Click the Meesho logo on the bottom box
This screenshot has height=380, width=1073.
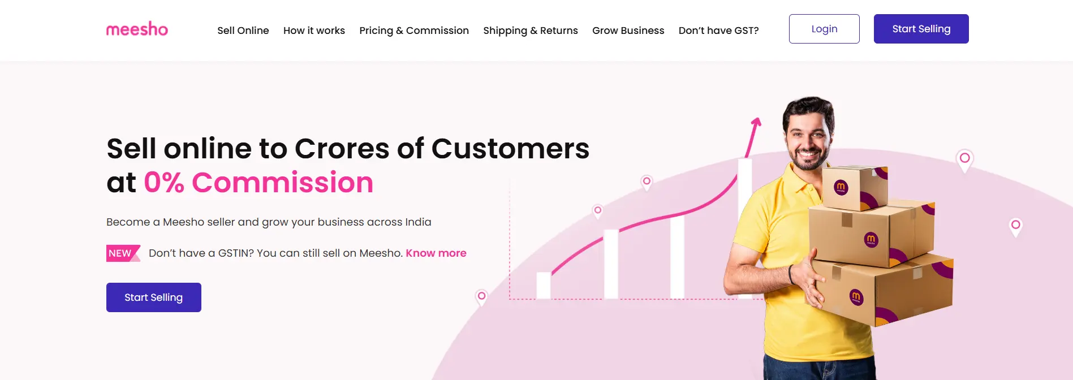[856, 296]
